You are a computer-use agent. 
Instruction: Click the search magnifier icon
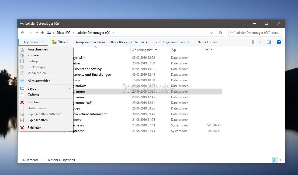pyautogui.click(x=231, y=33)
